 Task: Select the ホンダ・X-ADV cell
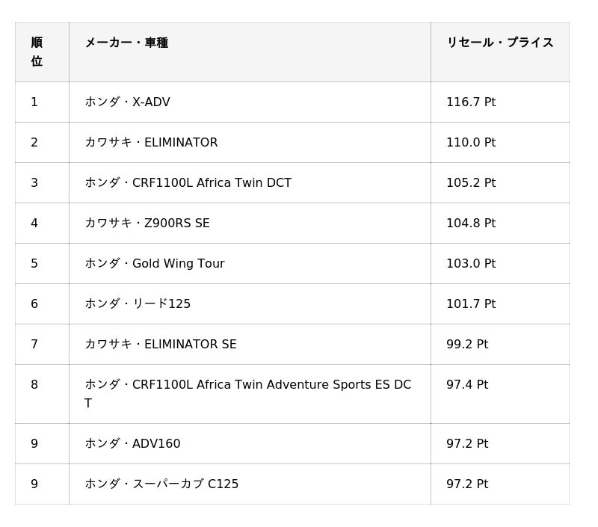click(128, 102)
